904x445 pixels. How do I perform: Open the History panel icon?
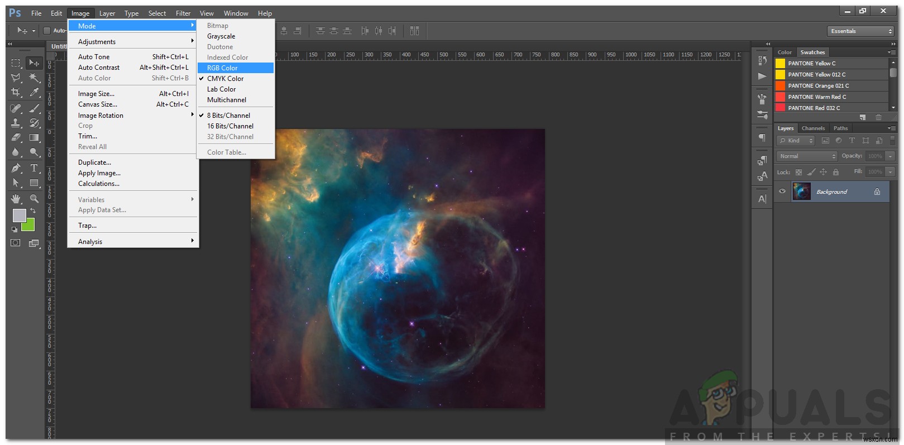[762, 60]
